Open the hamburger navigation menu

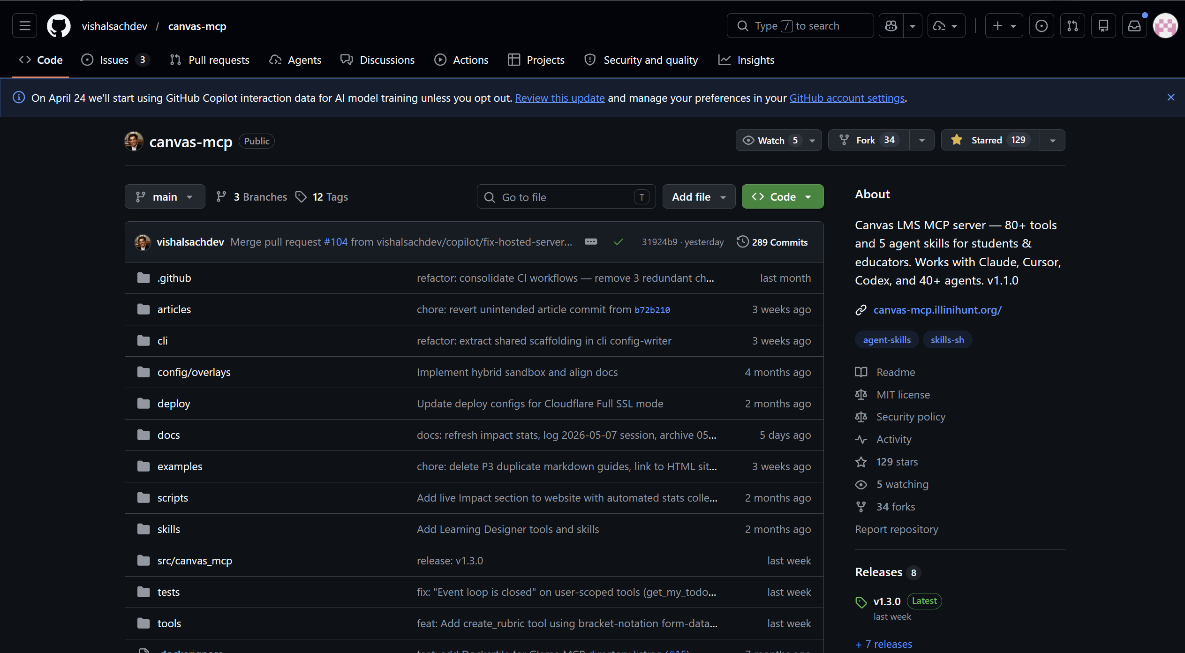pyautogui.click(x=25, y=26)
